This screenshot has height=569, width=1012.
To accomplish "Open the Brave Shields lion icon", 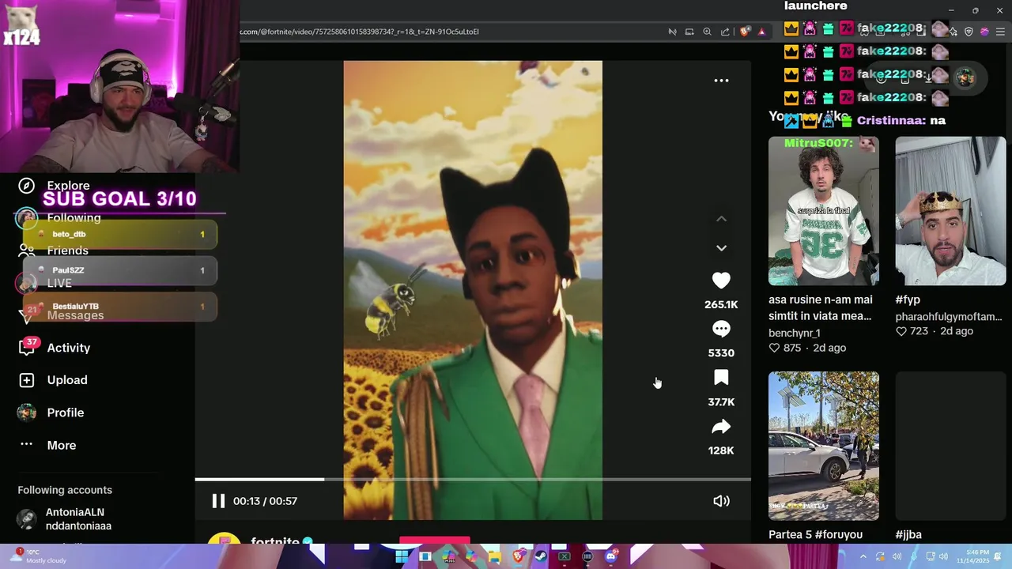I will 745,32.
